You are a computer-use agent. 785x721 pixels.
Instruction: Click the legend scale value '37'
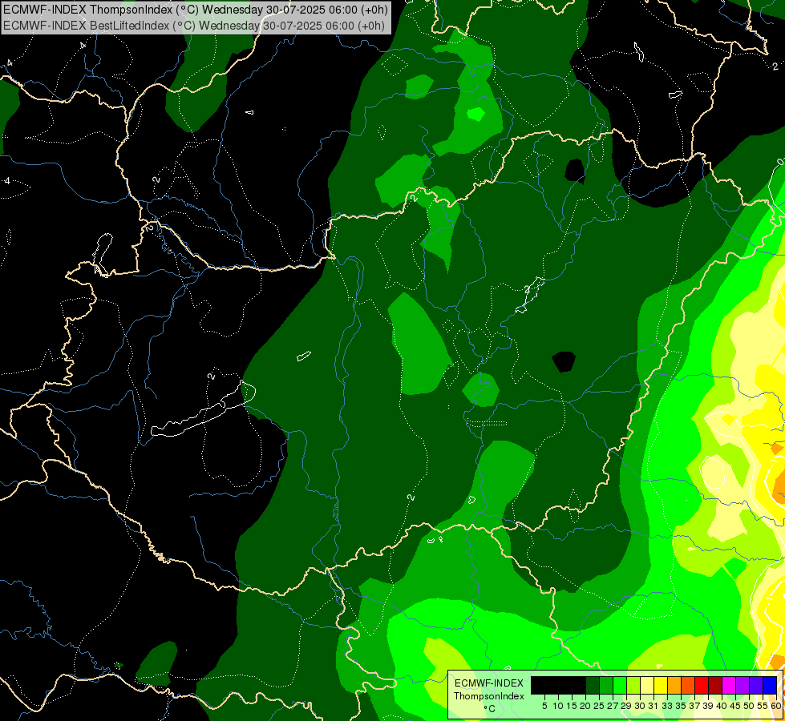tap(694, 706)
